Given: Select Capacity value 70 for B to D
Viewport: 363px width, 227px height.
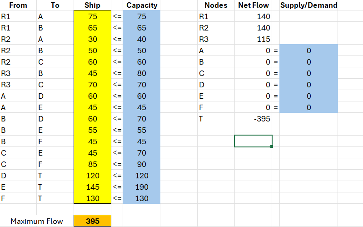Looking at the screenshot, I should click(x=141, y=119).
